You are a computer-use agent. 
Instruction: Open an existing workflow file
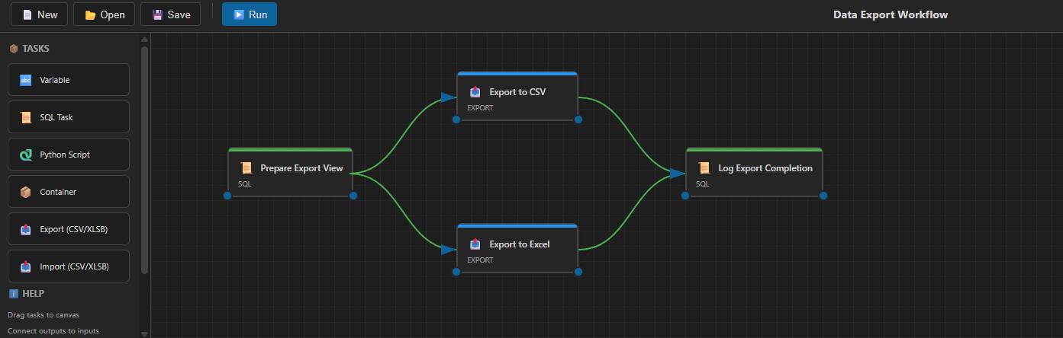(105, 14)
